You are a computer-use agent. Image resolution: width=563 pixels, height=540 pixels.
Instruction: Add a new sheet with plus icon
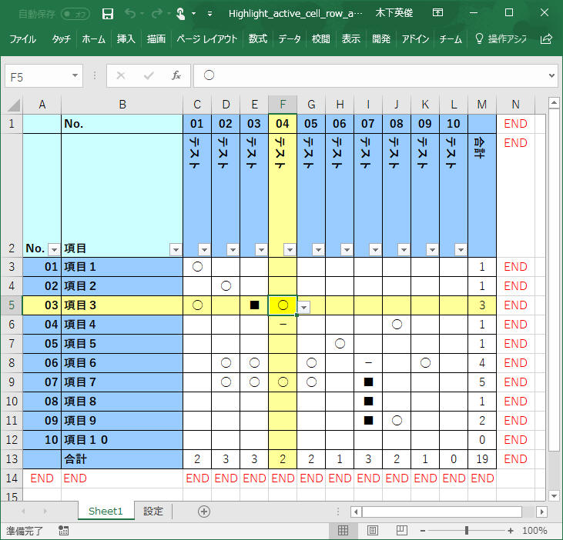click(203, 512)
